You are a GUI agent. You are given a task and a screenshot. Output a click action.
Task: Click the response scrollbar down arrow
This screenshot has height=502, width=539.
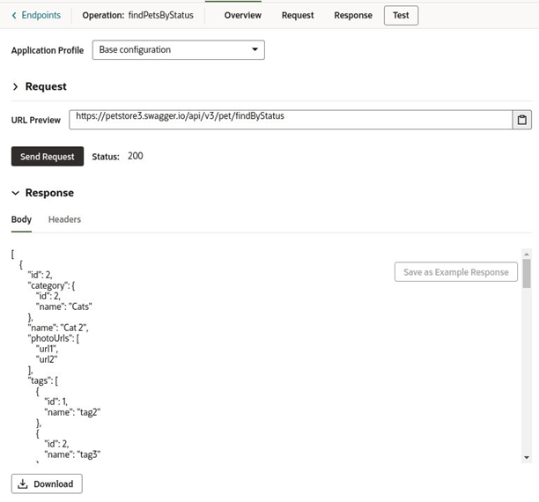point(527,458)
